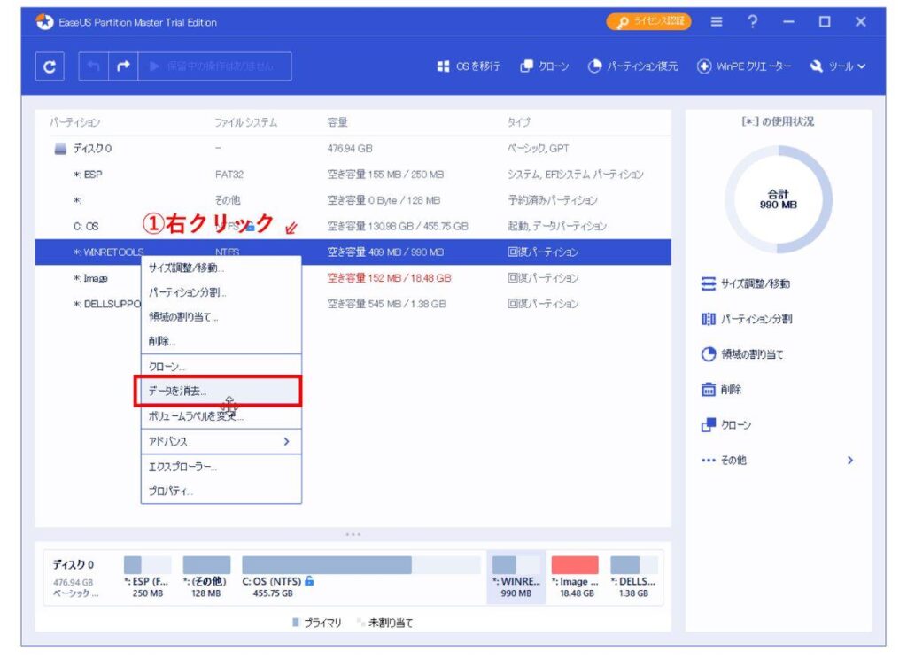Image resolution: width=907 pixels, height=667 pixels.
Task: Click the 容量 column header
Action: point(337,122)
